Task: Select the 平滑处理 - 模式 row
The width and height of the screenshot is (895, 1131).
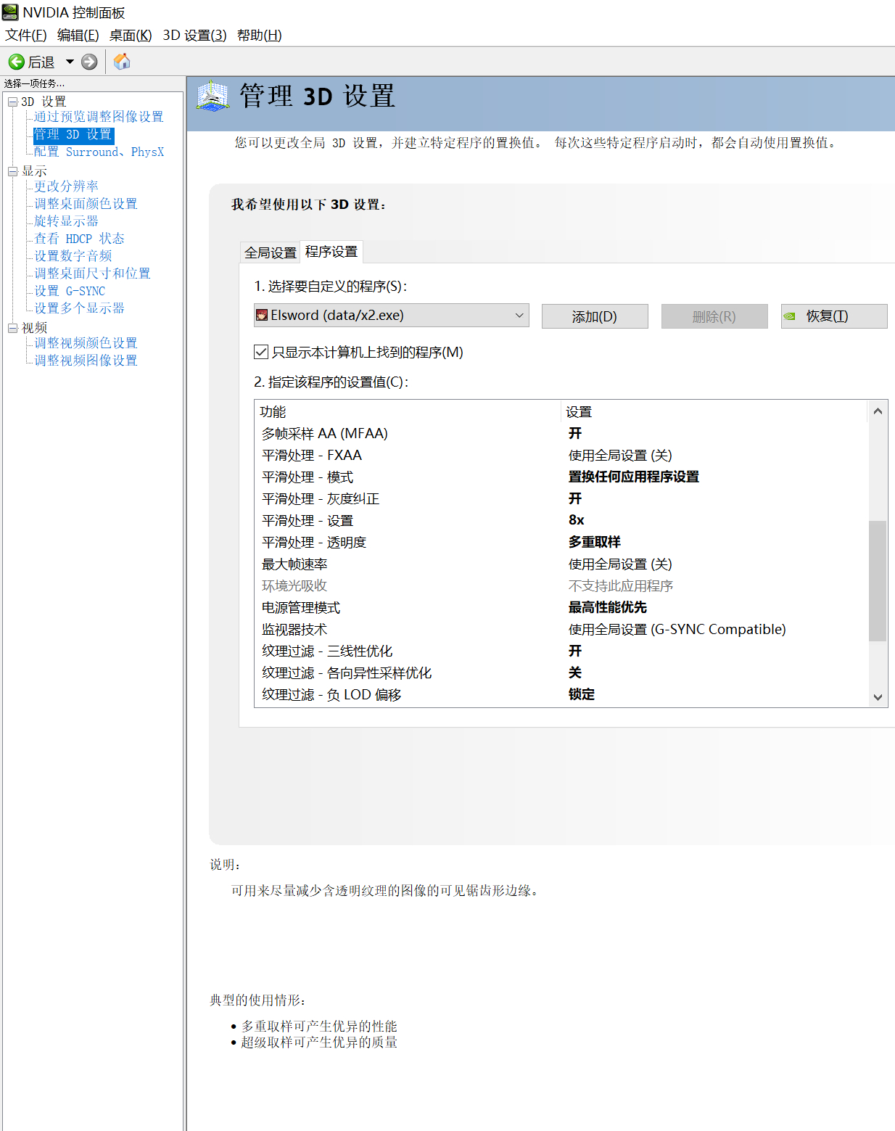Action: click(x=561, y=477)
